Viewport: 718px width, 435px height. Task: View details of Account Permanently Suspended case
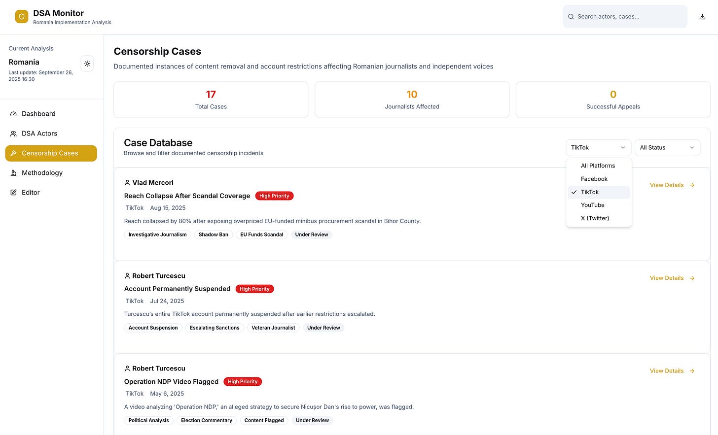pos(672,278)
